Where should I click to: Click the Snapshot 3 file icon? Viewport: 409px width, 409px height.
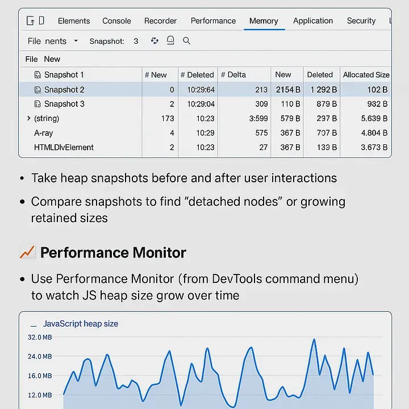point(37,104)
